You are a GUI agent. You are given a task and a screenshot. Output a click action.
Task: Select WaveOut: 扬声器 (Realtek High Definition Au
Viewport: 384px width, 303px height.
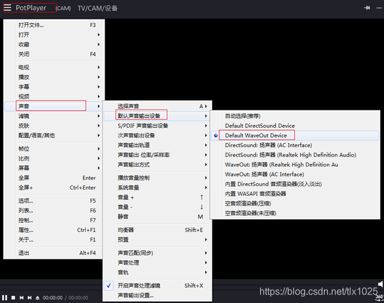[x=295, y=164]
